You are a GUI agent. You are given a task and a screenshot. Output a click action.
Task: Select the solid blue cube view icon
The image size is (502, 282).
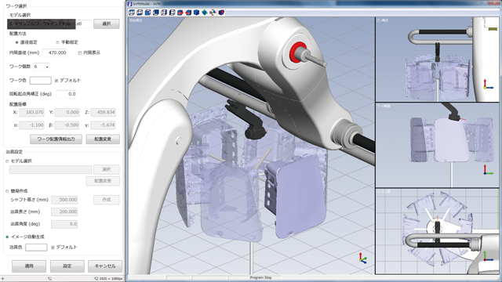coord(196,13)
